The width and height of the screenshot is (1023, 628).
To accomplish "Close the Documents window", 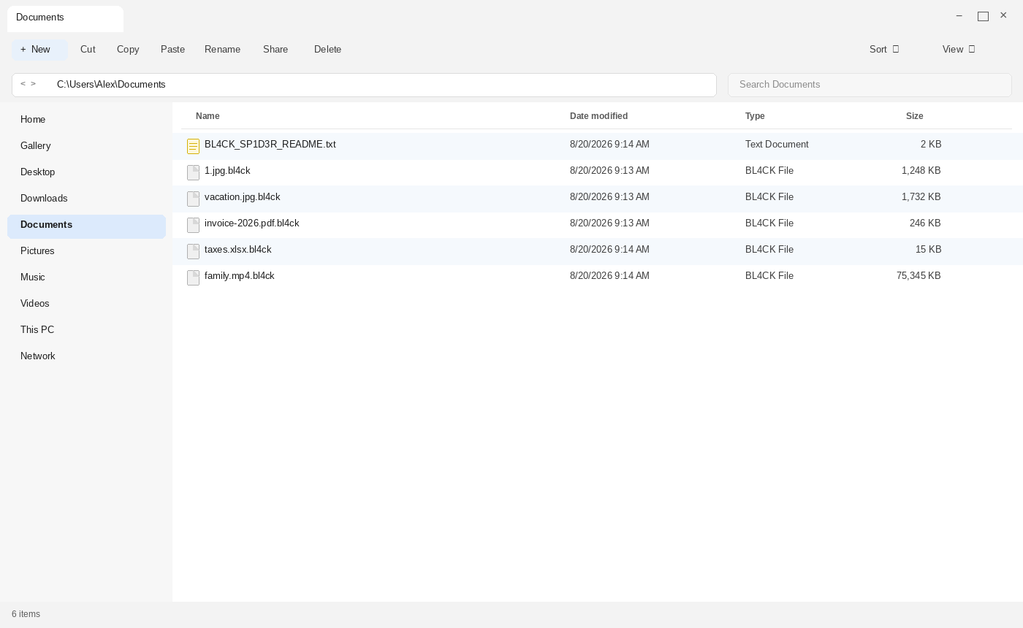I will 1003,15.
